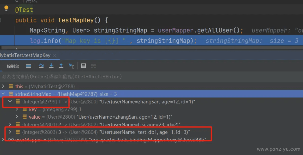Click the entry icon beside Integer@2803
Viewport: 303px width, 155px height.
[x=18, y=132]
